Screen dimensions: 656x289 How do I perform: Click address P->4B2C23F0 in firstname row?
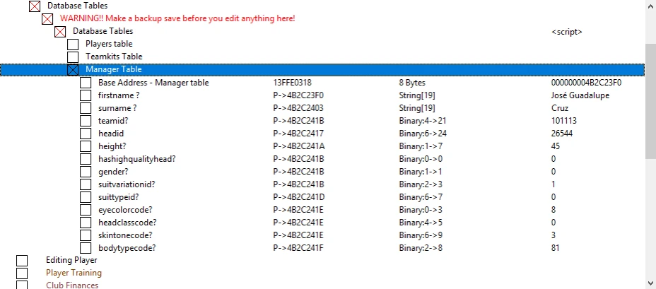click(x=298, y=95)
